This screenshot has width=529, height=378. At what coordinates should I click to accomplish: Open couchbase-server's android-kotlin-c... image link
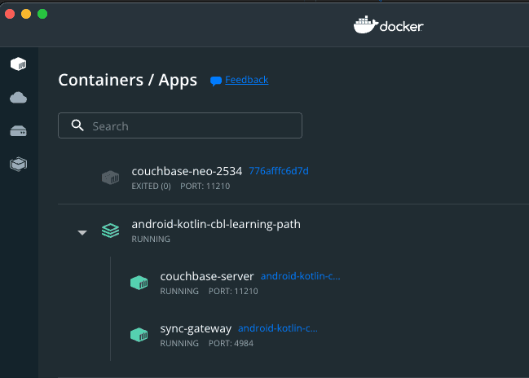[301, 276]
